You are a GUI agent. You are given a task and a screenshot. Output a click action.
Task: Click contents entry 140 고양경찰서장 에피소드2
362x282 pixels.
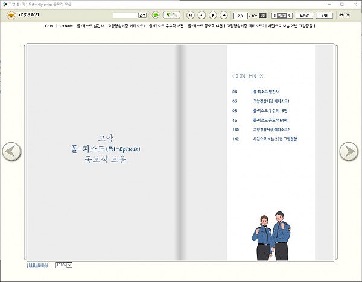261,130
